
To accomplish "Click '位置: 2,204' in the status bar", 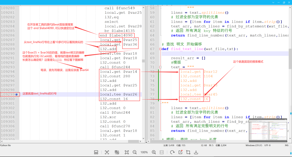I will (221, 145).
